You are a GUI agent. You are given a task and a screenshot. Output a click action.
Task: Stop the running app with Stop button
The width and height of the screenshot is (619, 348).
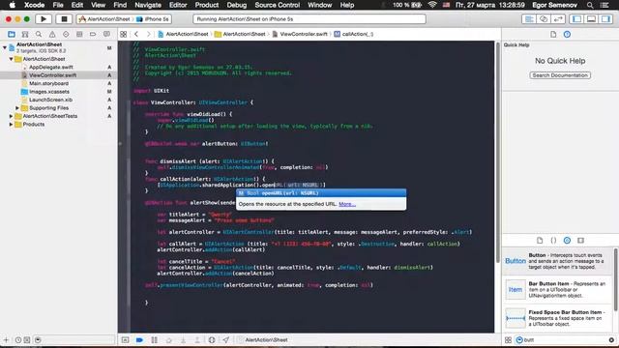coord(64,18)
